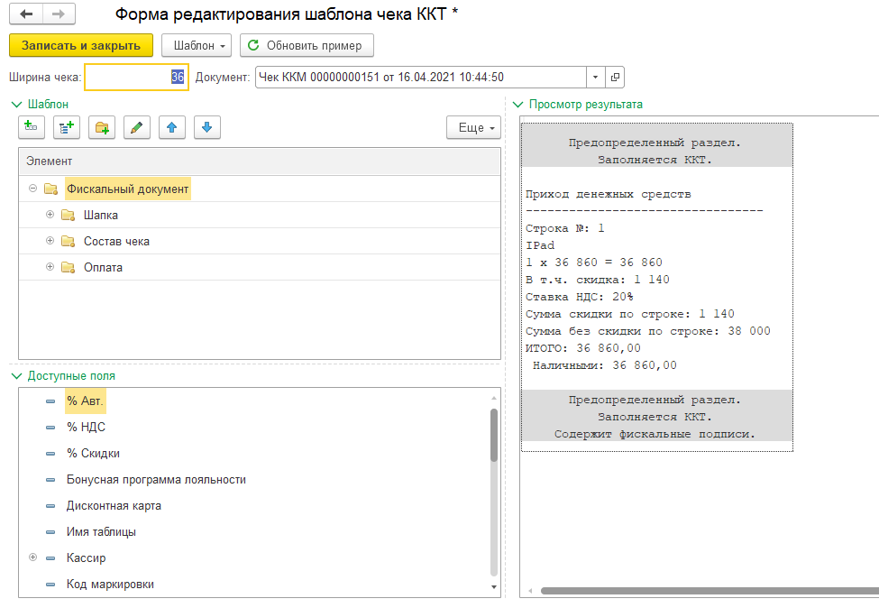
Task: Click the preview scroll left arrow
Action: [530, 591]
